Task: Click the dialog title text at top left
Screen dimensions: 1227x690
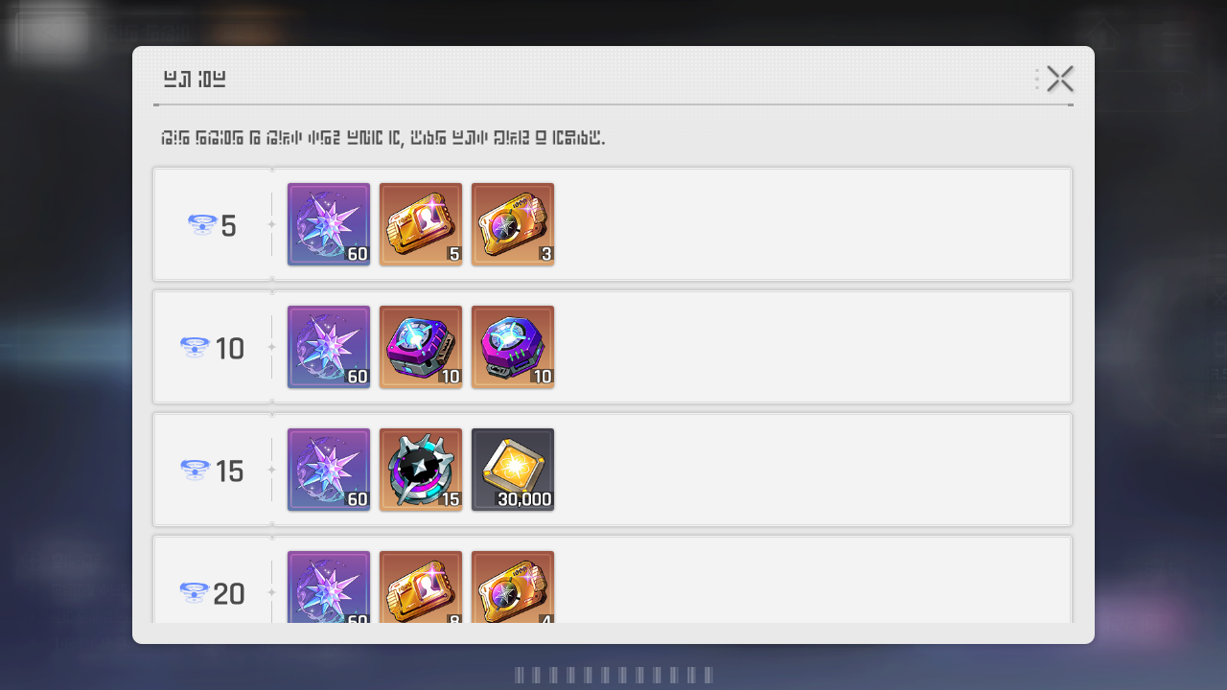Action: [195, 80]
